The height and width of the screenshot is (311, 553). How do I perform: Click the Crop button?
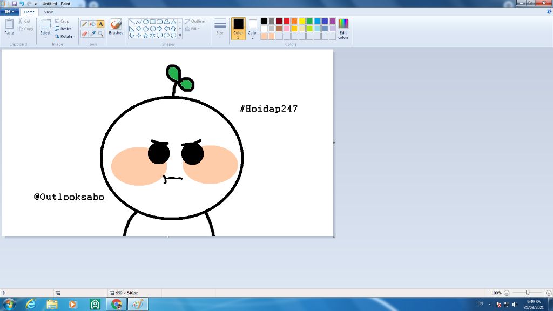click(62, 21)
